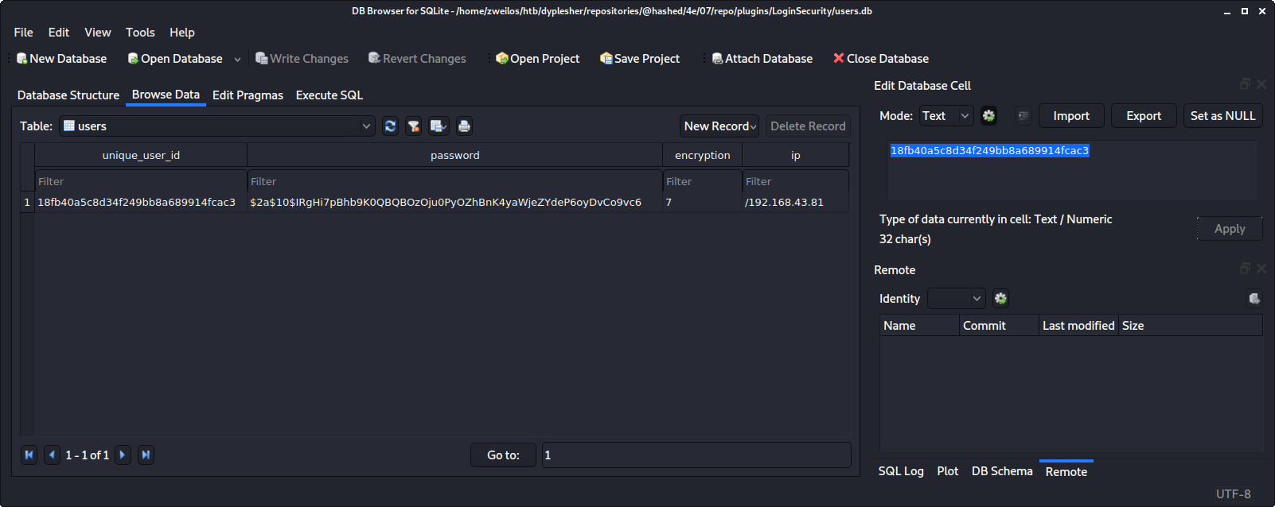Click the password column filter field
This screenshot has height=507, width=1275.
[454, 182]
